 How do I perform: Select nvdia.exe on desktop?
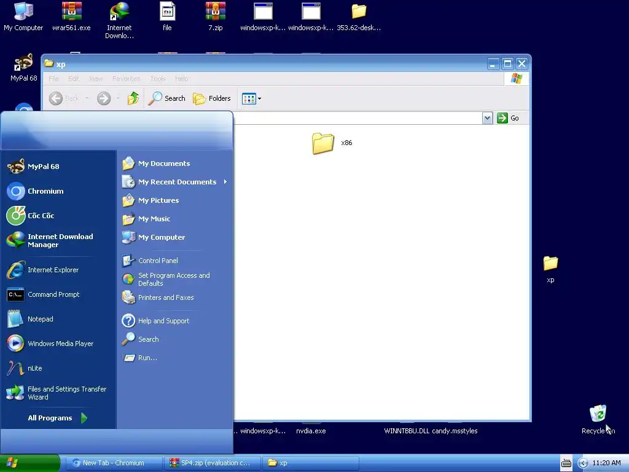[311, 431]
